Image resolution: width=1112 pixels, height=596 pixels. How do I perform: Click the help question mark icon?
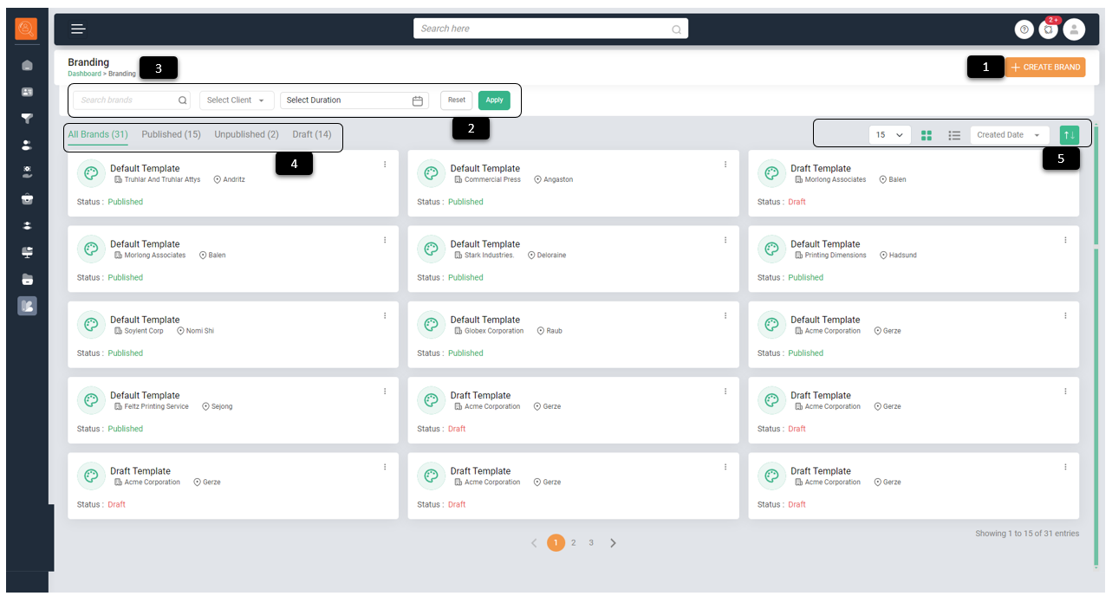(x=1024, y=29)
